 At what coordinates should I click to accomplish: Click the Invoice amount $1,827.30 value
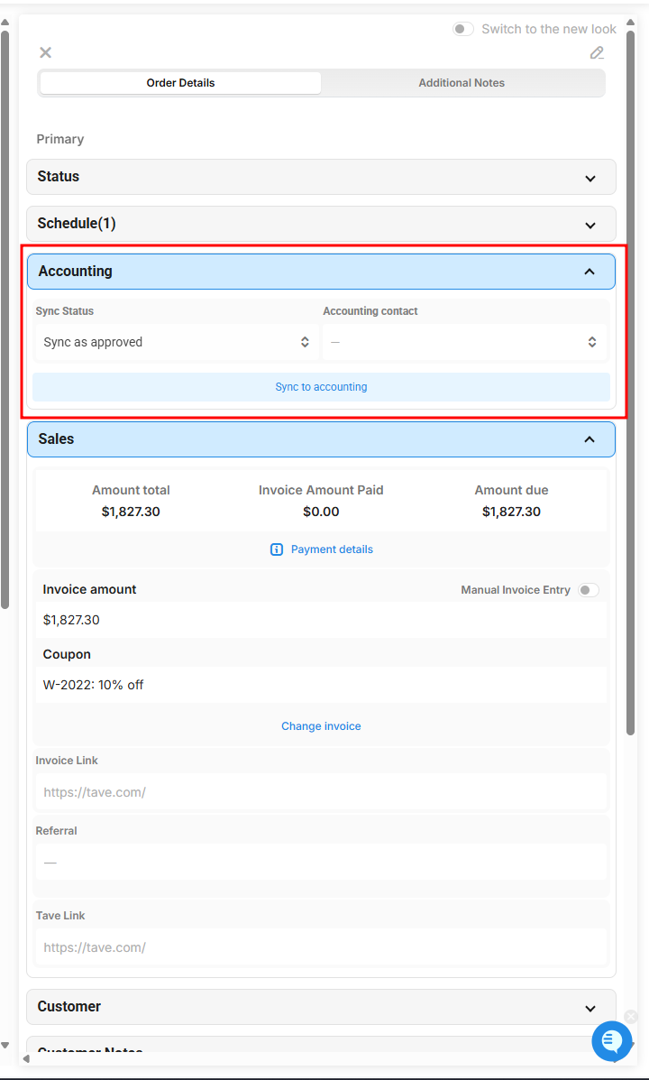71,620
